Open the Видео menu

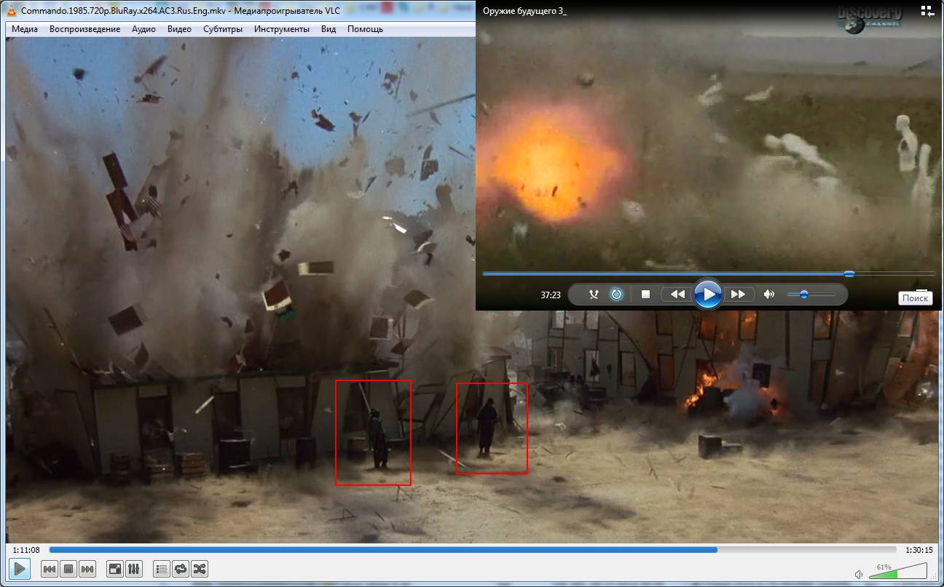179,29
